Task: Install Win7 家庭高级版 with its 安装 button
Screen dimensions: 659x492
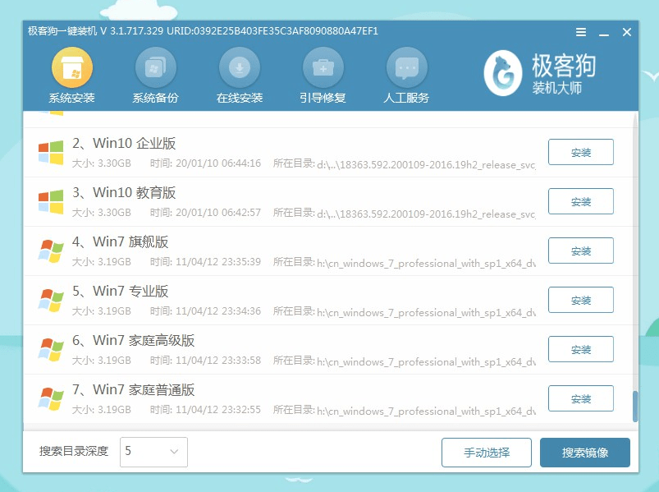Action: click(x=581, y=349)
